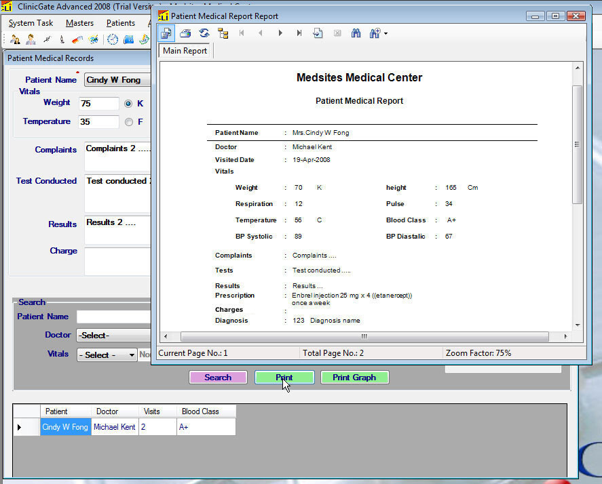Jump to last report page
Viewport: 602px width, 484px height.
(299, 33)
